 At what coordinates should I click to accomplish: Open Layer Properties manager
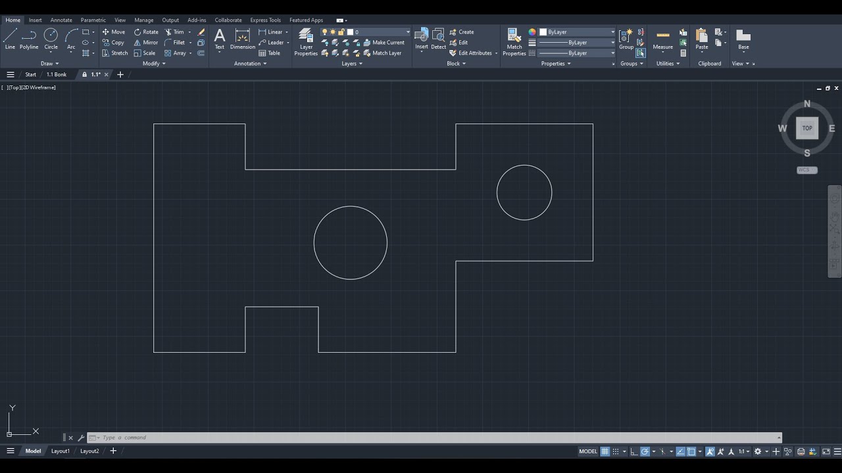[306, 42]
